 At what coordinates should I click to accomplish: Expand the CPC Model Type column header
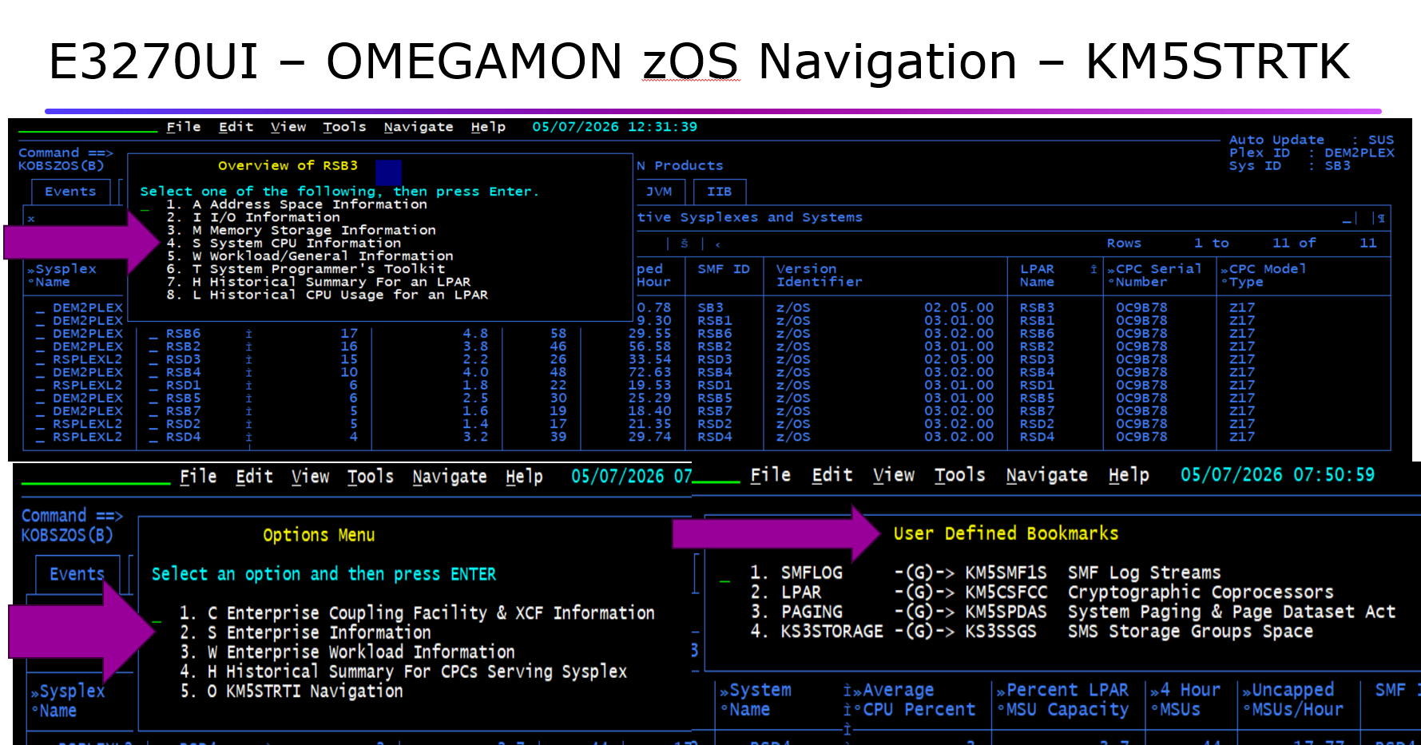click(1225, 270)
